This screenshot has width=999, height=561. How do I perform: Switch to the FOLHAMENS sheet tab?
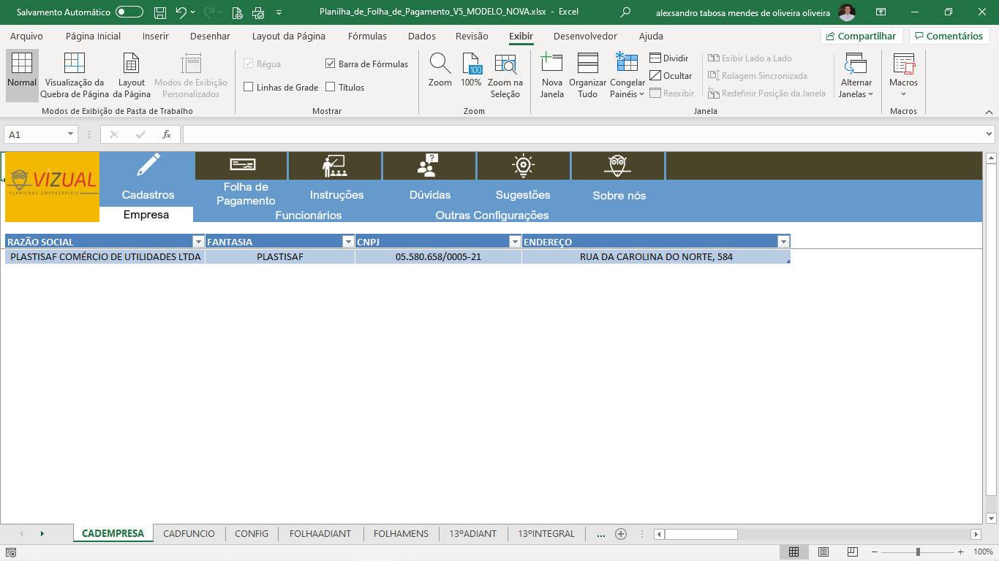[401, 533]
